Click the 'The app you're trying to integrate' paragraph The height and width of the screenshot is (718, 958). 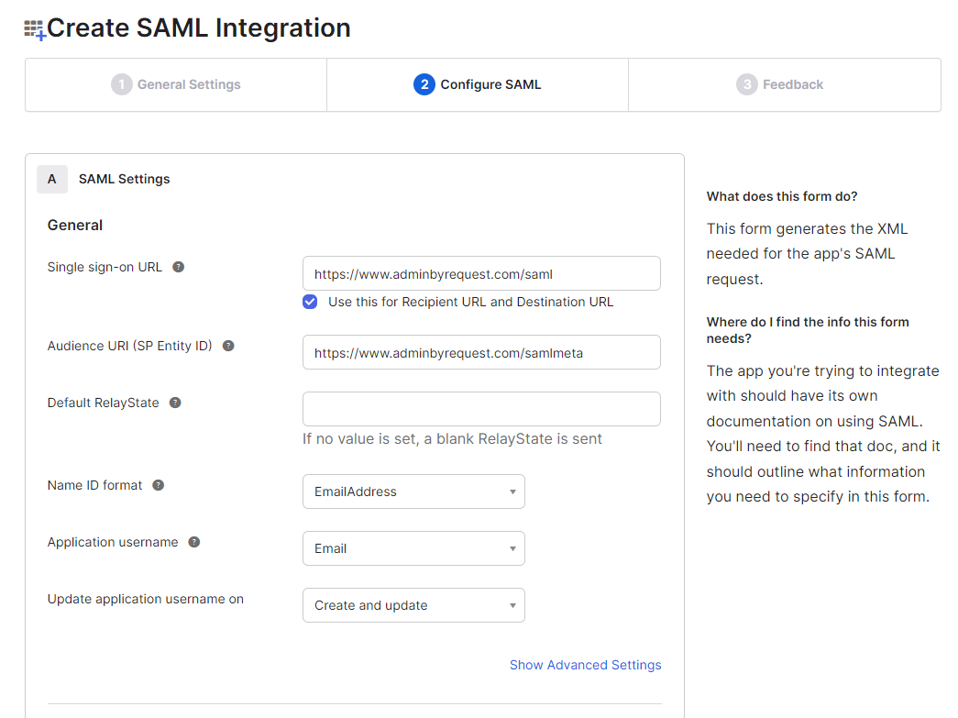823,434
